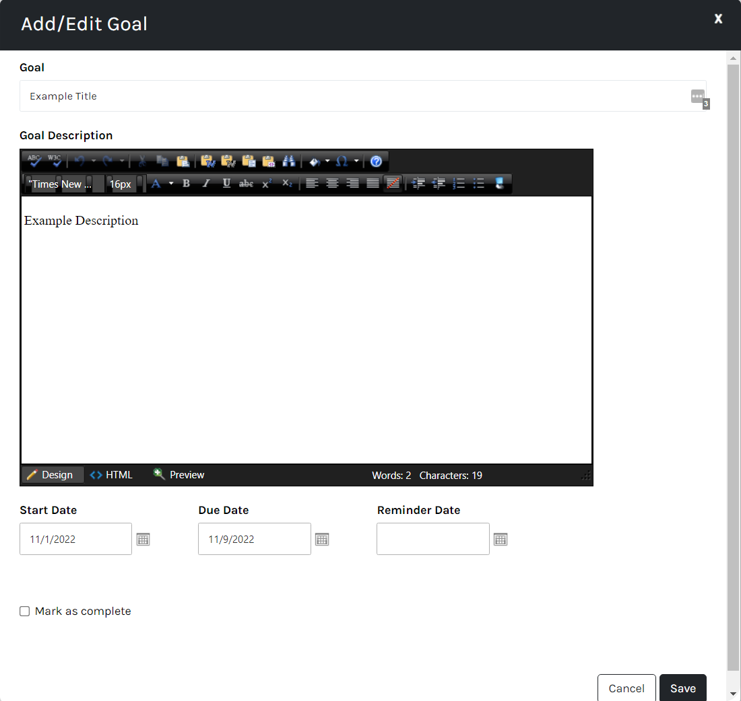Expand the Undo history arrow
The width and height of the screenshot is (741, 701).
pyautogui.click(x=94, y=161)
